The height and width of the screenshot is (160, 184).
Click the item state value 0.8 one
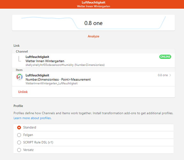coord(163,75)
